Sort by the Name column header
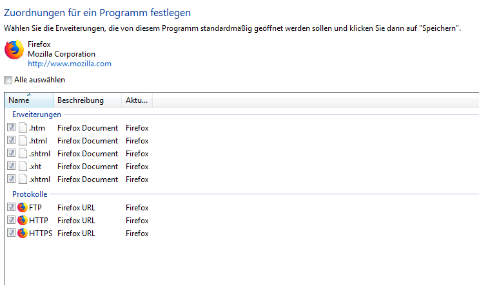The image size is (479, 285). coord(29,100)
